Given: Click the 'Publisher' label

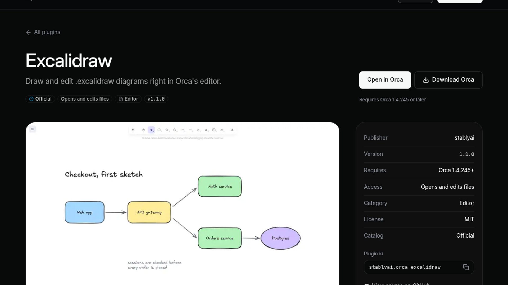Looking at the screenshot, I should (375, 138).
